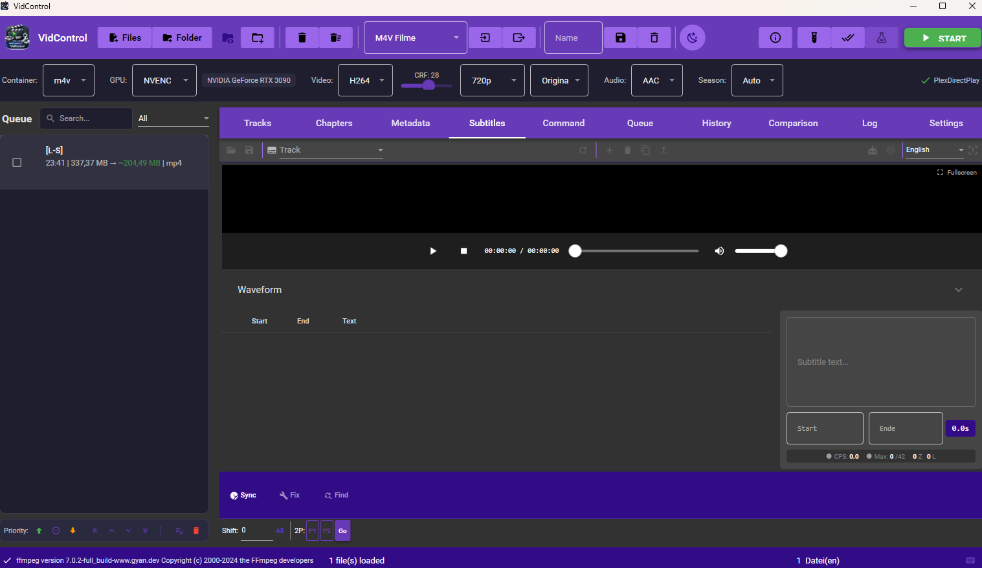Screen dimensions: 982x568
Task: Open the M4V Filme profile dropdown
Action: [415, 38]
